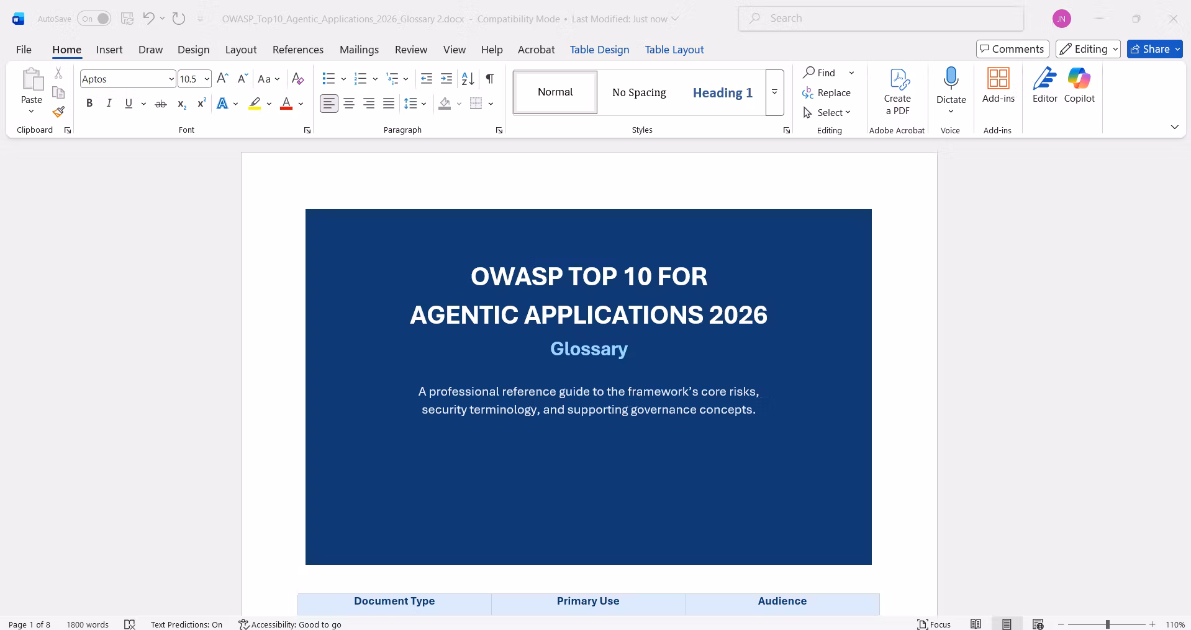Open the Comments pane

pos(1013,49)
